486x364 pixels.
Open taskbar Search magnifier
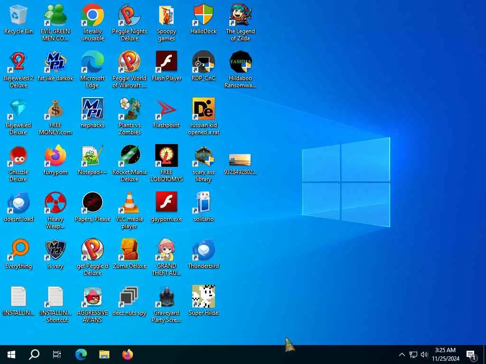(x=34, y=355)
